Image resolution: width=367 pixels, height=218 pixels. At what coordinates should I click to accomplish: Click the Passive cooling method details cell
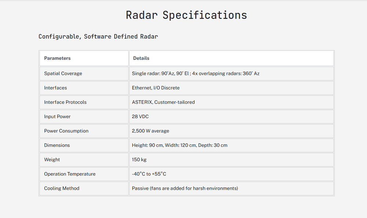tap(185, 188)
